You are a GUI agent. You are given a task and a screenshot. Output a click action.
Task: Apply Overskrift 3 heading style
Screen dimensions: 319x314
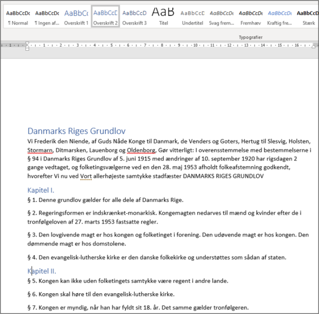pos(134,16)
